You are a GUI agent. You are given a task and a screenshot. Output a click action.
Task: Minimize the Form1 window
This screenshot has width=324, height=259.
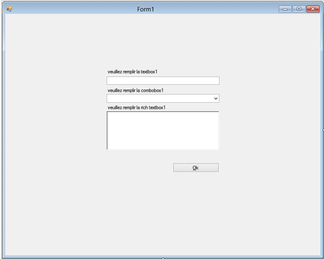285,9
